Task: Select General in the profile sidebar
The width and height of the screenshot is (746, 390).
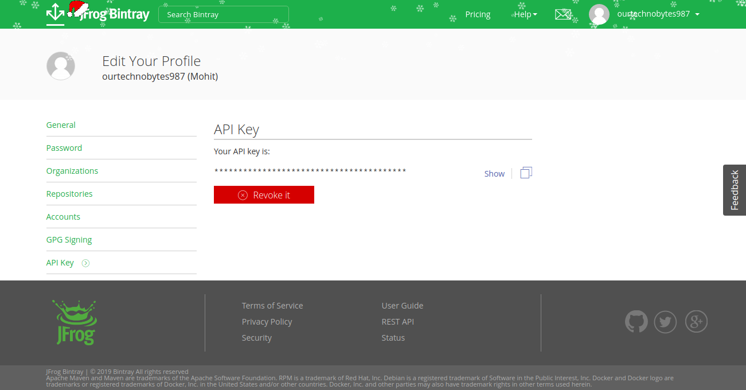Action: tap(61, 125)
